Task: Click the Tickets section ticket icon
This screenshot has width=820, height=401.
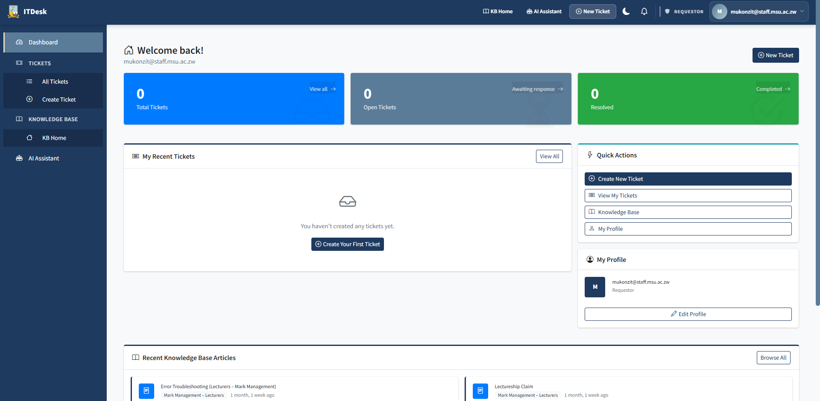Action: 19,63
